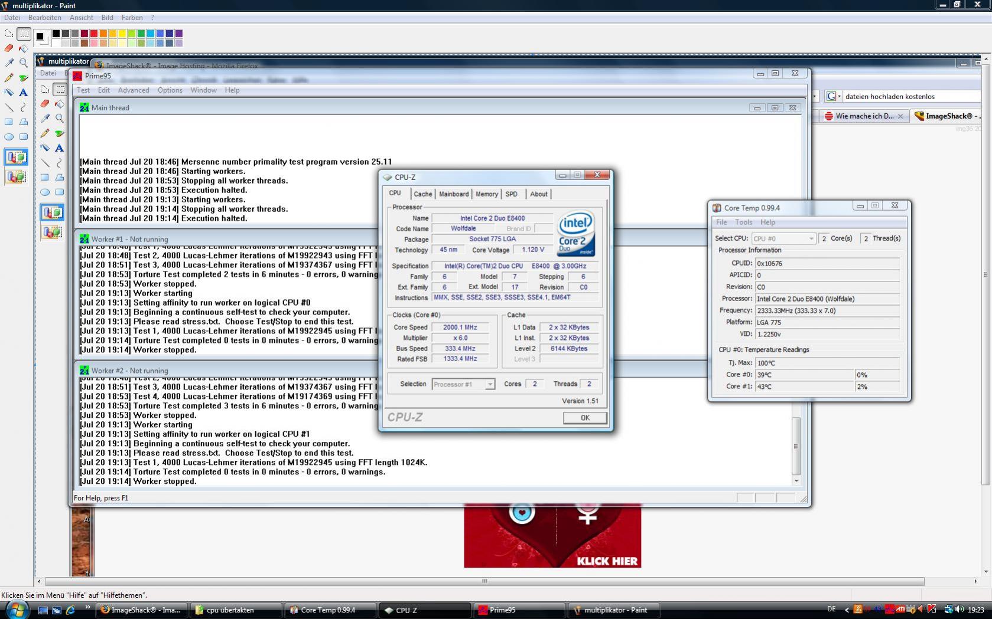Select Rectangle shape tool in main Paint toolbox
The width and height of the screenshot is (992, 619).
[9, 122]
